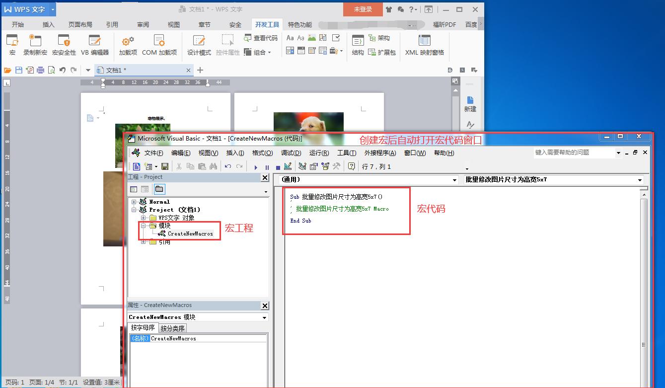This screenshot has height=388, width=665.
Task: Click the 架构 schema button
Action: pos(379,38)
